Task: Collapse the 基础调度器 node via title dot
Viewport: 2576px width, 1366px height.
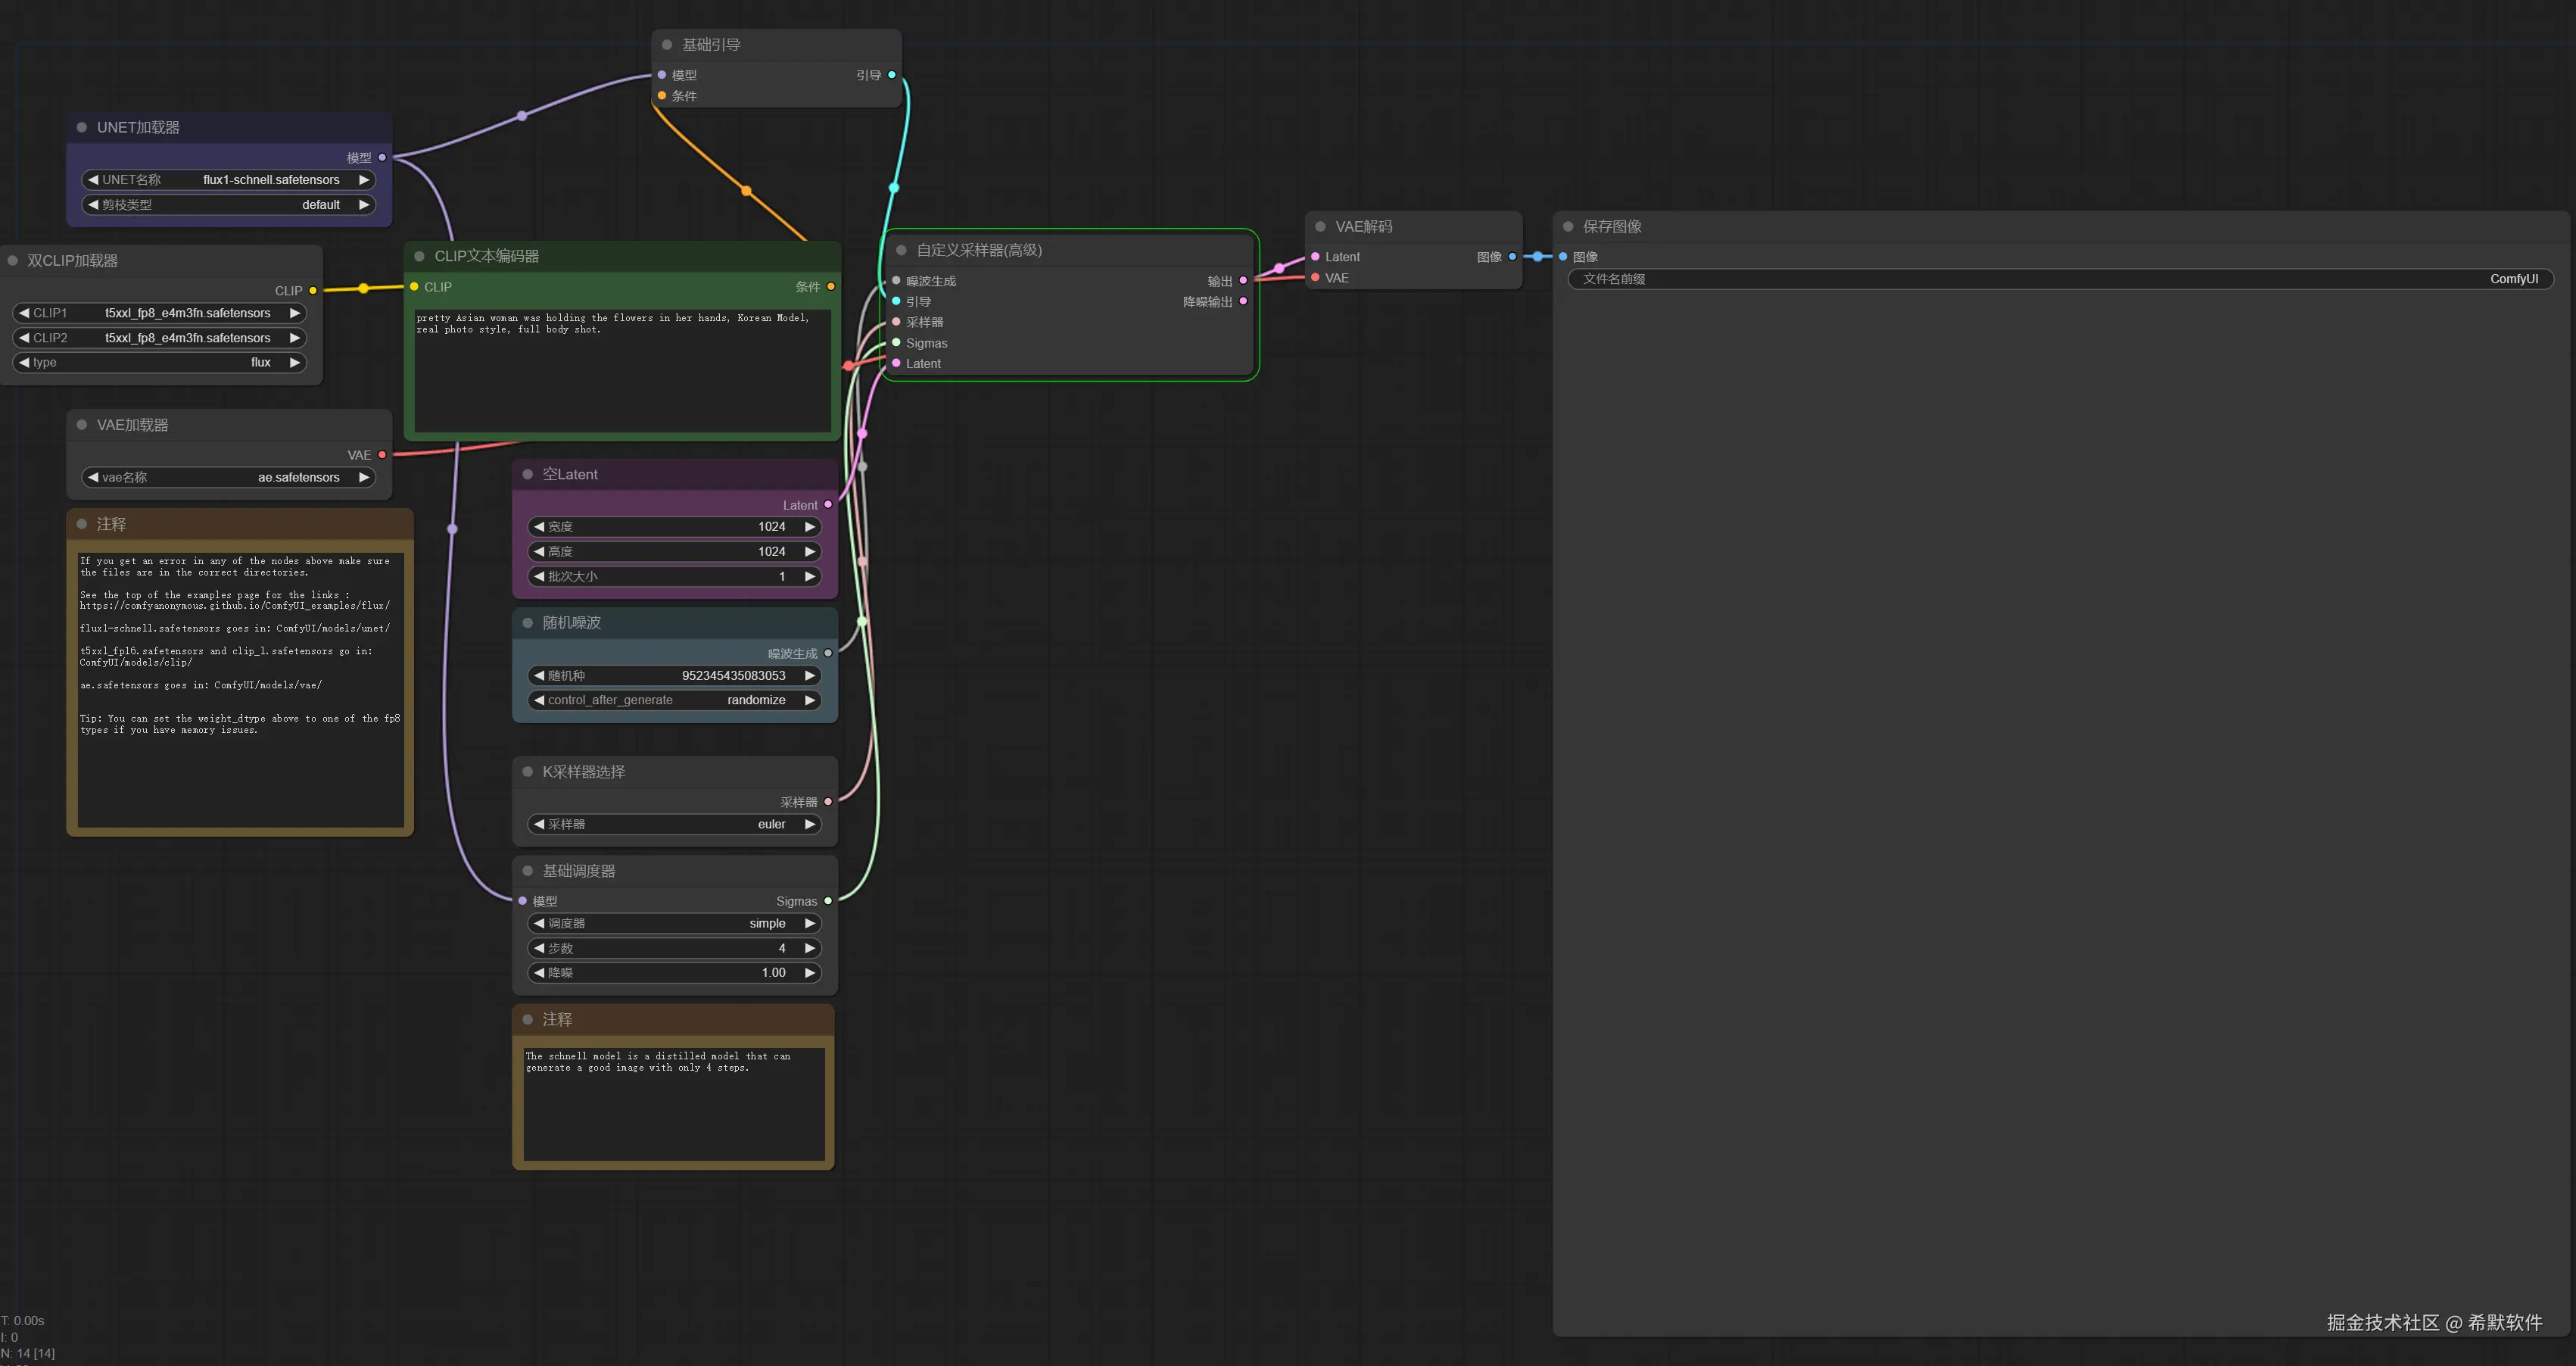Action: tap(528, 870)
